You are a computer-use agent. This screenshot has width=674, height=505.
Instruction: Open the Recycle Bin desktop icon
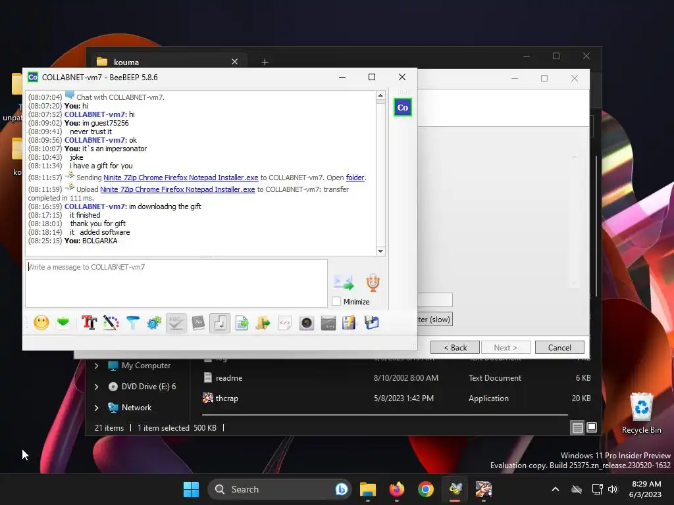[x=641, y=413]
